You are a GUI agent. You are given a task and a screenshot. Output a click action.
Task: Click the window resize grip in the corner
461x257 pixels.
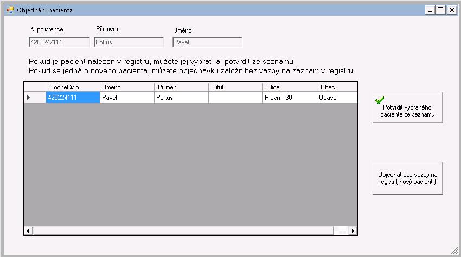[455, 250]
